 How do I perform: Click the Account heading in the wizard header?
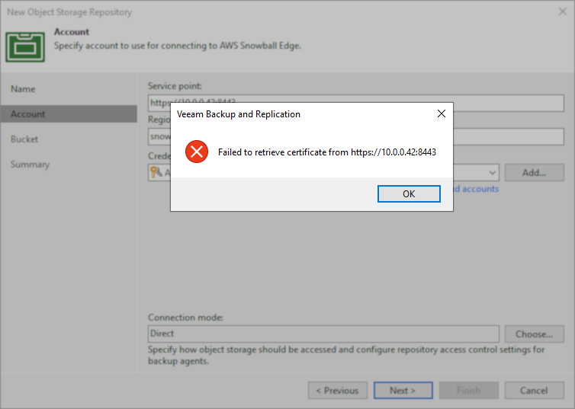72,32
